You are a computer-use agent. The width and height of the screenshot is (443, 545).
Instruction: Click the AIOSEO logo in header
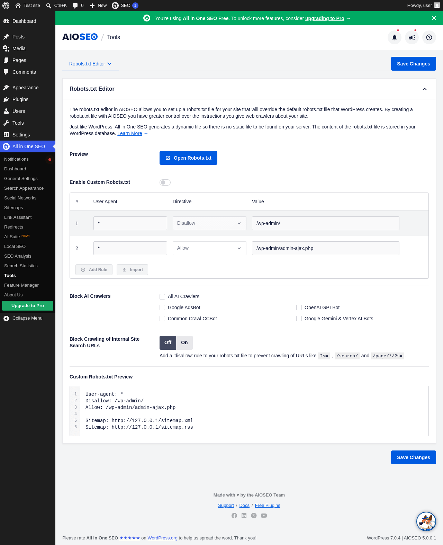(80, 37)
